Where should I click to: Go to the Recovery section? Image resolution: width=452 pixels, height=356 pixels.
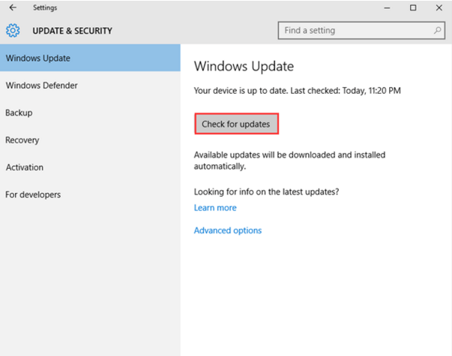tap(90, 140)
